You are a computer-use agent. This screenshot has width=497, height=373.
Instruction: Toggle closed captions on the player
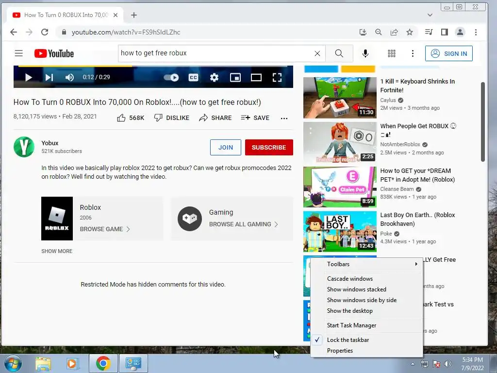[193, 77]
